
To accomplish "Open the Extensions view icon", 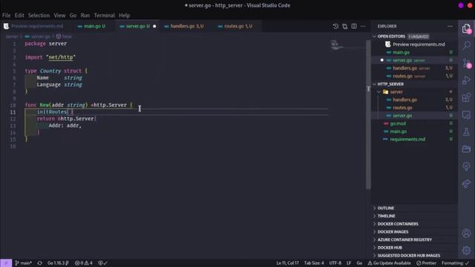I will pos(467,97).
